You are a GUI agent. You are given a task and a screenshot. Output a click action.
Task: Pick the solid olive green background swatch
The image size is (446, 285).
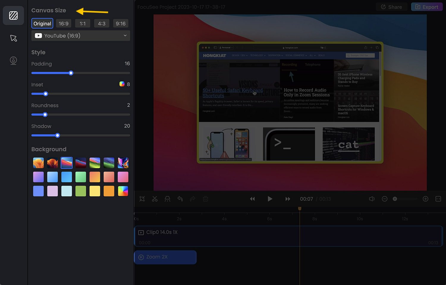(x=81, y=191)
